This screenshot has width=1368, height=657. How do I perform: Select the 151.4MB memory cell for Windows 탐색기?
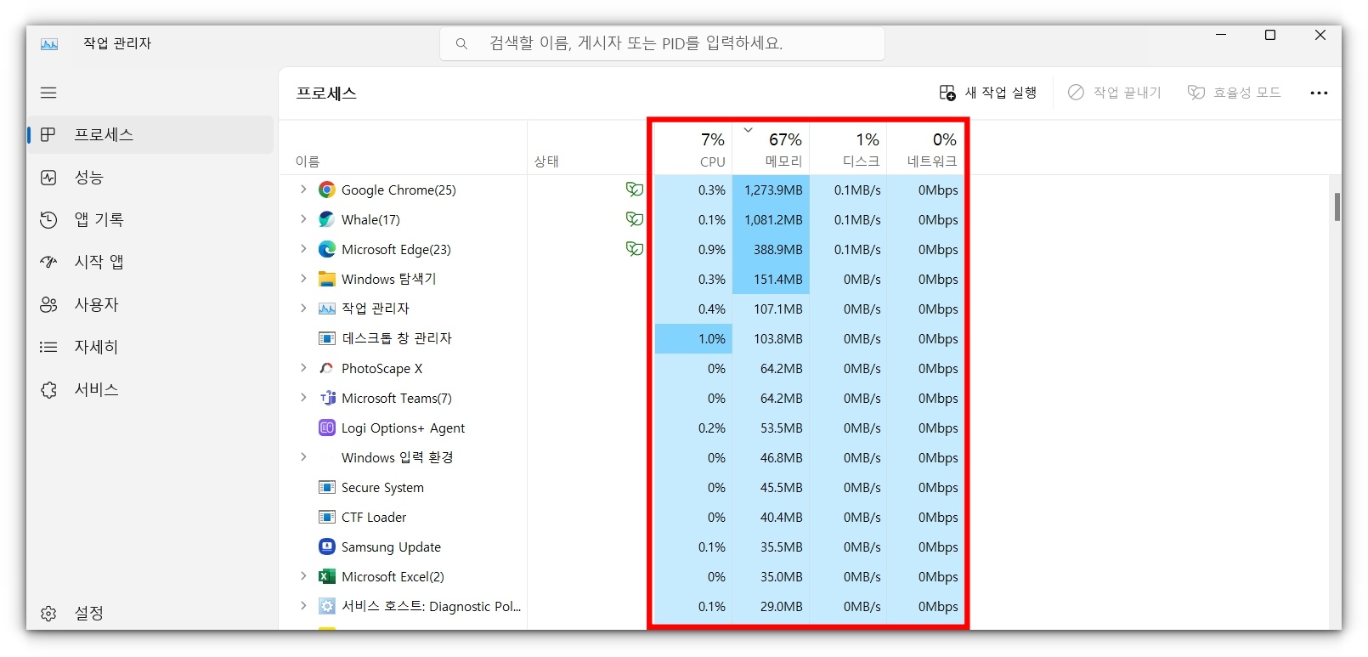(x=771, y=279)
